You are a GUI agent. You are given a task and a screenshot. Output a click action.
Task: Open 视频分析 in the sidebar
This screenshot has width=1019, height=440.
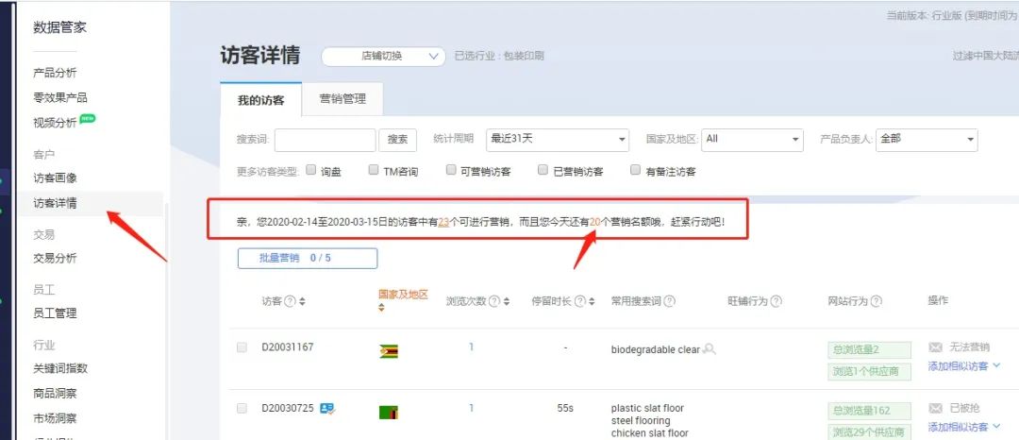coord(55,123)
